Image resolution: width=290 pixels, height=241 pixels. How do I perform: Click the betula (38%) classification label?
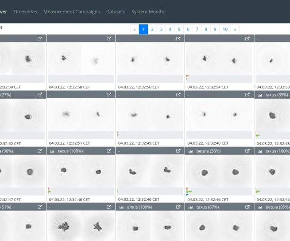pyautogui.click(x=209, y=151)
